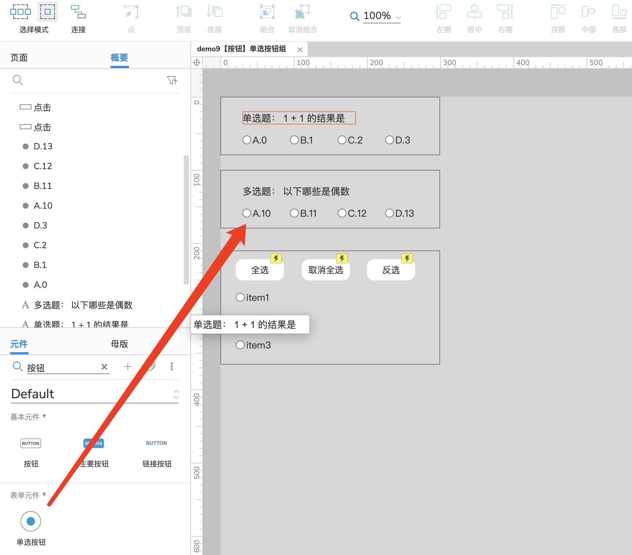Viewport: 632px width, 555px height.
Task: Open the library options three-dot menu
Action: coord(172,366)
